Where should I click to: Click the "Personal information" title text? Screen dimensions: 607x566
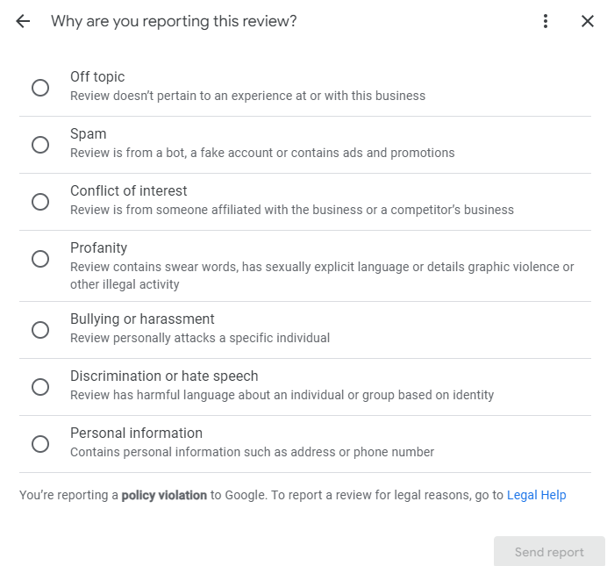[136, 433]
